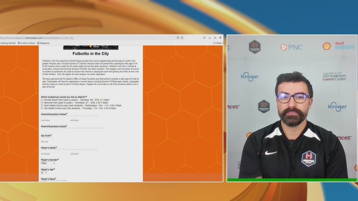Click the shield icon at toolbar's right end

point(220,38)
